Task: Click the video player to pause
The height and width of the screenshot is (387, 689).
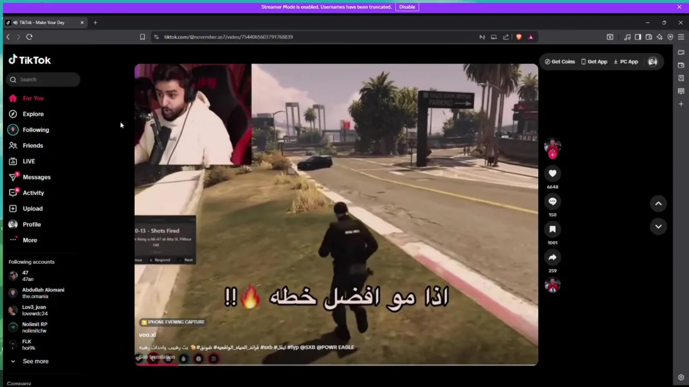Action: [336, 214]
